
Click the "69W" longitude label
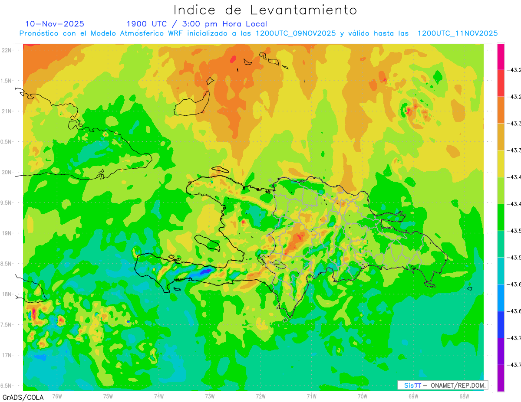click(x=413, y=396)
